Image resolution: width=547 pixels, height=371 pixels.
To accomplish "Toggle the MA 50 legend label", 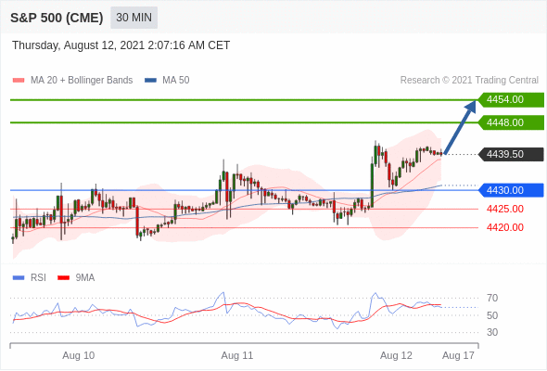I will tap(176, 81).
